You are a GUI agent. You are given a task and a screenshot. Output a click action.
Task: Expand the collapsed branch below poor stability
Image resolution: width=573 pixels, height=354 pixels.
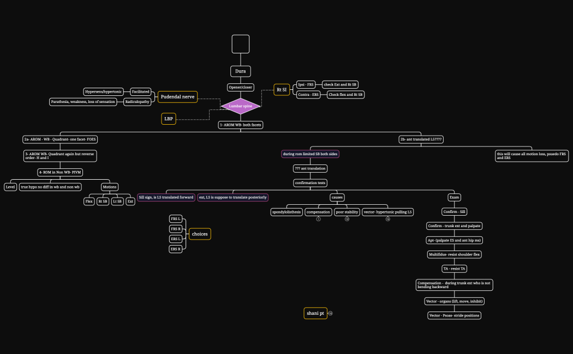pyautogui.click(x=346, y=218)
